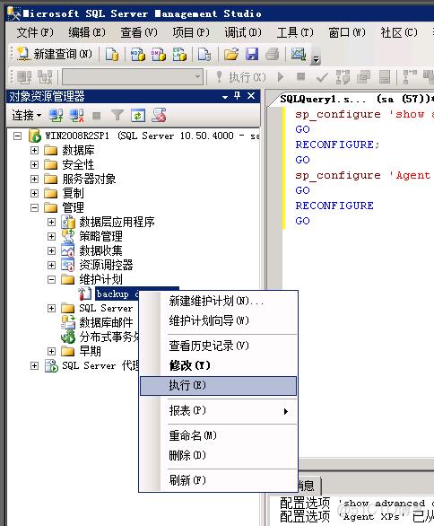Choose 新建维护计划(N)... from context menu

218,302
